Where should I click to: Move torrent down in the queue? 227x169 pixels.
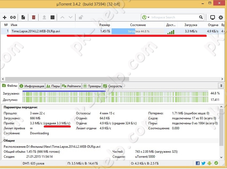[71, 17]
